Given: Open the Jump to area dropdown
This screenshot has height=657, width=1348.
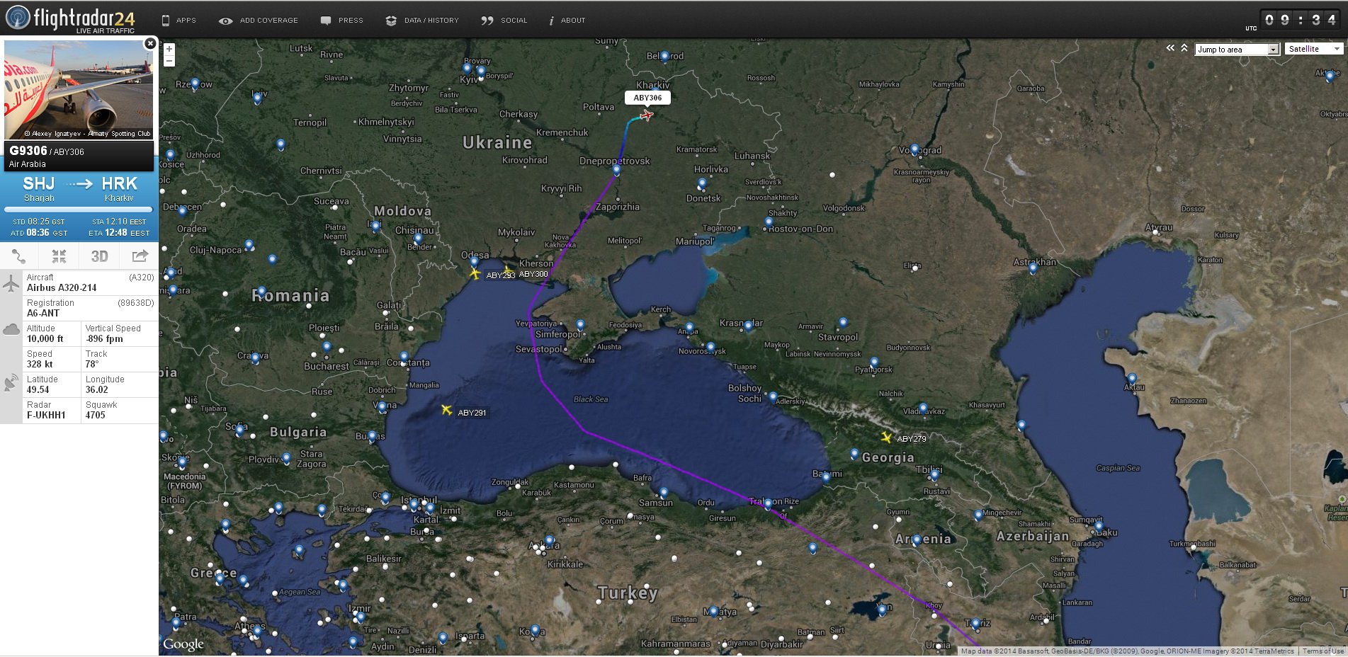Looking at the screenshot, I should [1237, 50].
